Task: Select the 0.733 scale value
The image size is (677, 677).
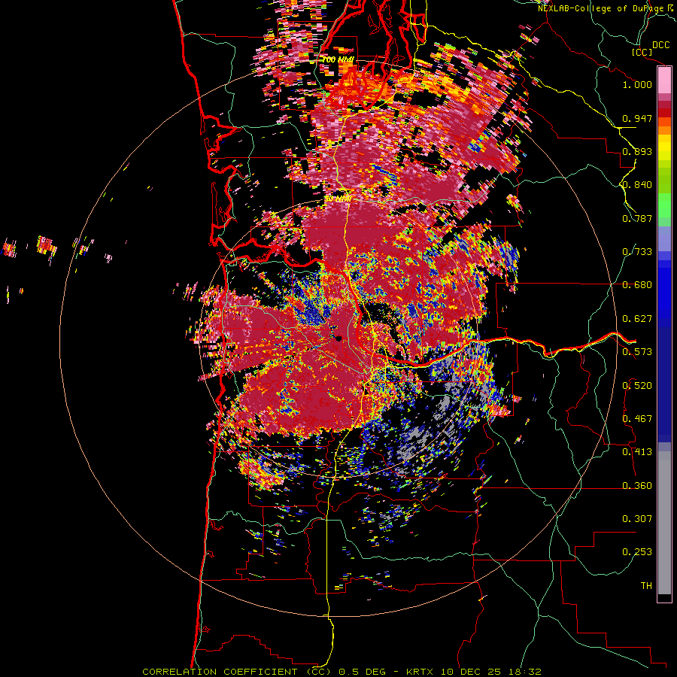Action: tap(637, 252)
